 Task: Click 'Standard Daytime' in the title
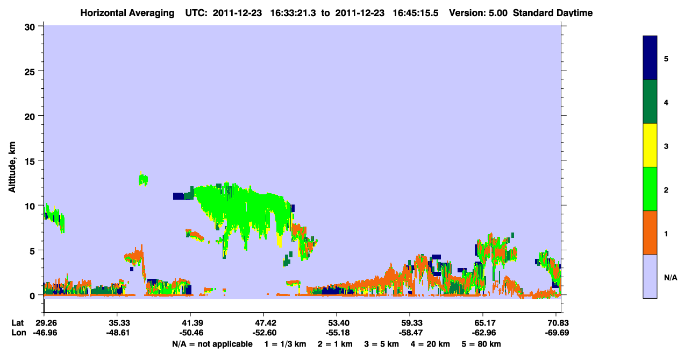(553, 13)
